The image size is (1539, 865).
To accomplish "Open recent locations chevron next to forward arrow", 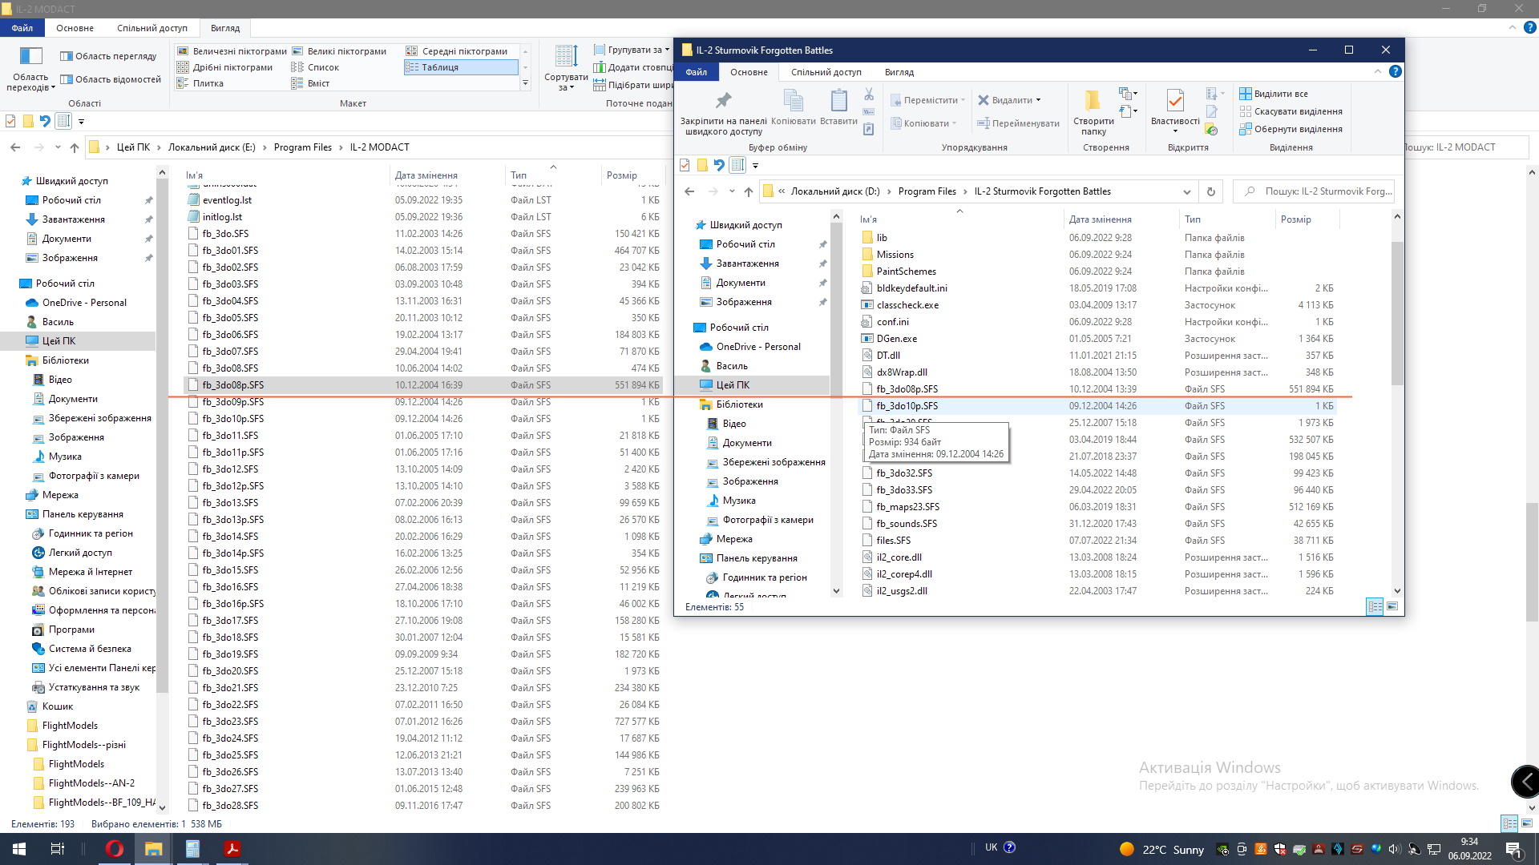I will (x=732, y=191).
